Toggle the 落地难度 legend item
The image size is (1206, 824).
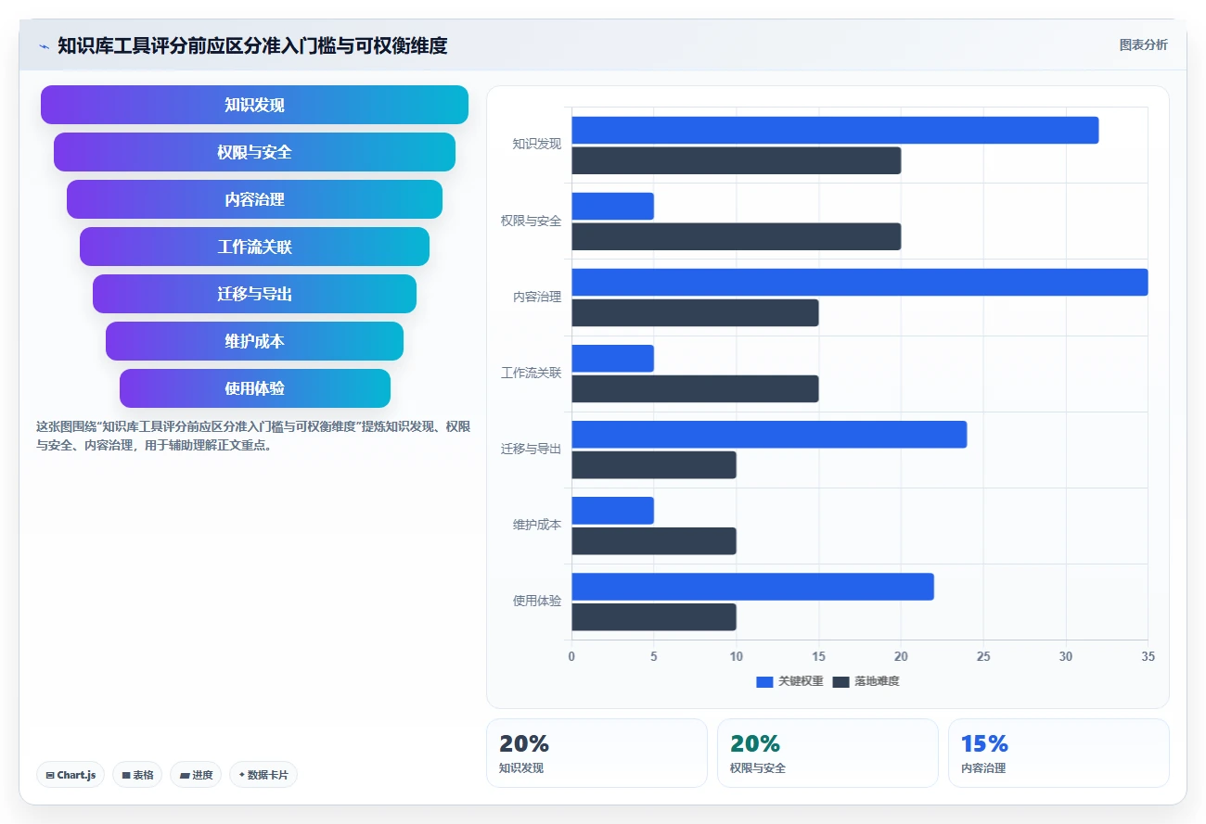tap(866, 681)
